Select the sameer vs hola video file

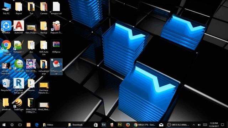pos(6,69)
